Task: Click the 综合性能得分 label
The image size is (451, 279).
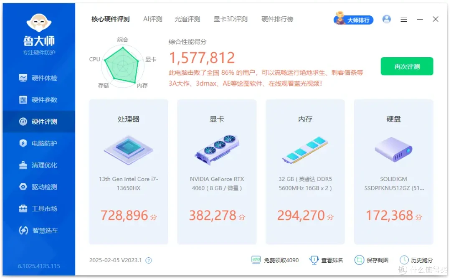Action: point(187,42)
